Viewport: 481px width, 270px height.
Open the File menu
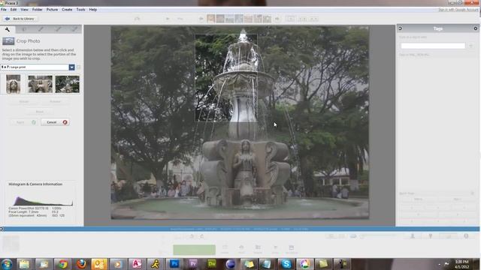click(4, 10)
